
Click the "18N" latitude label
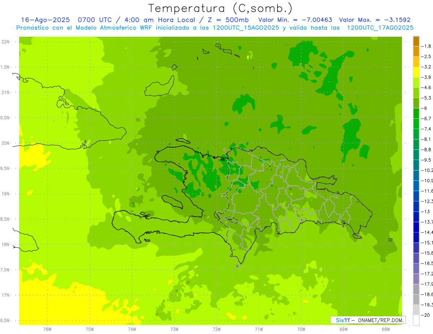[5, 244]
